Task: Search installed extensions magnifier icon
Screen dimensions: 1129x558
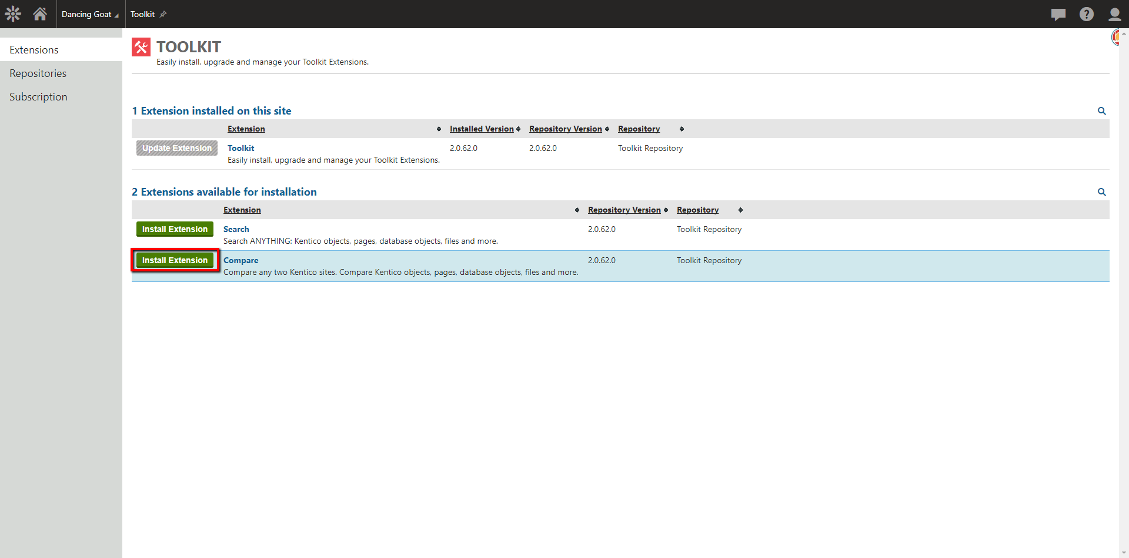Action: [1102, 111]
